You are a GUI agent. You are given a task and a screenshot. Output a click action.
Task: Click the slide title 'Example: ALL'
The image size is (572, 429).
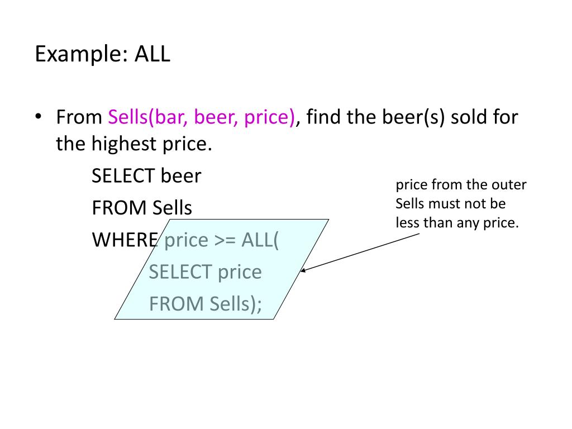tap(103, 54)
